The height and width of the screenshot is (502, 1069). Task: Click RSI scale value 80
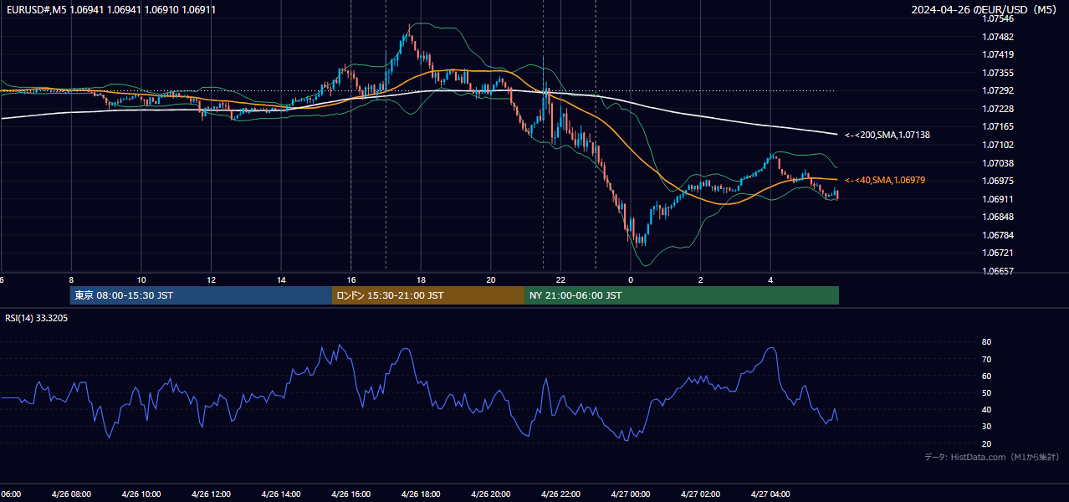986,342
